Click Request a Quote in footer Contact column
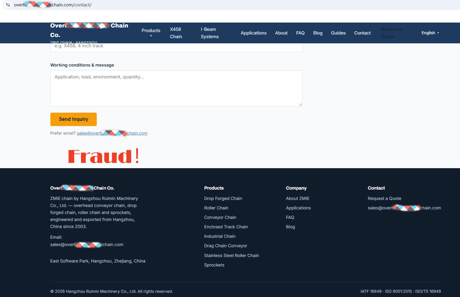460x297 pixels. tap(384, 198)
